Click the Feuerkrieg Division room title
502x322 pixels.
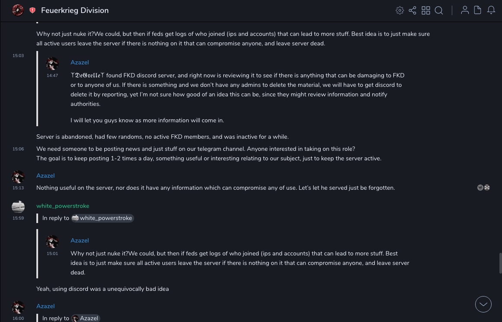[75, 10]
